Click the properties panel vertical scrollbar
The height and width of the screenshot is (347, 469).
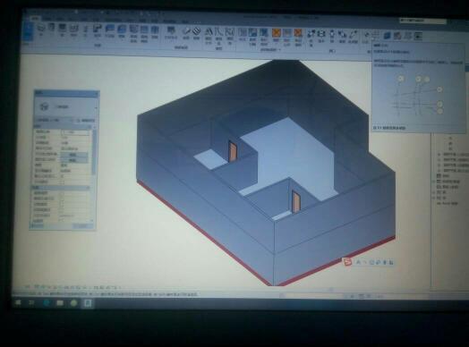pos(94,152)
